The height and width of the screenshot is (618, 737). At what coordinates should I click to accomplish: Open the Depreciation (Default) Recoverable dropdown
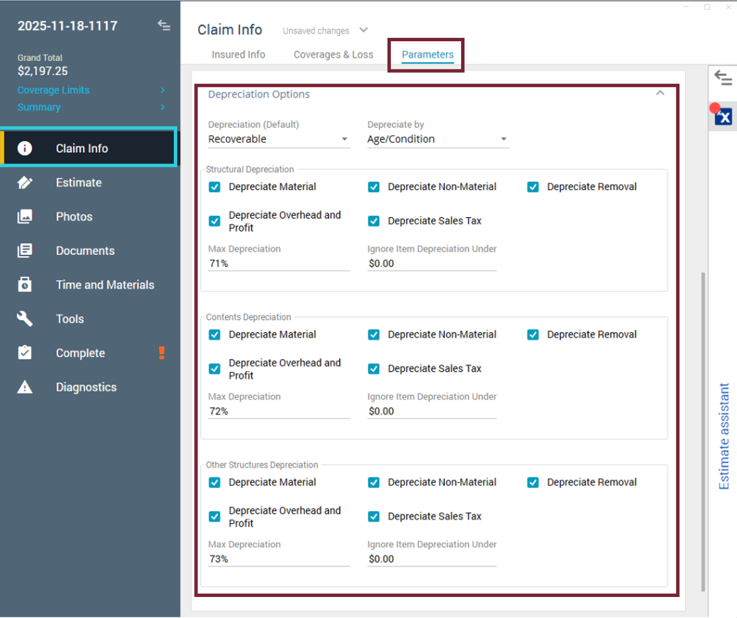(x=279, y=139)
